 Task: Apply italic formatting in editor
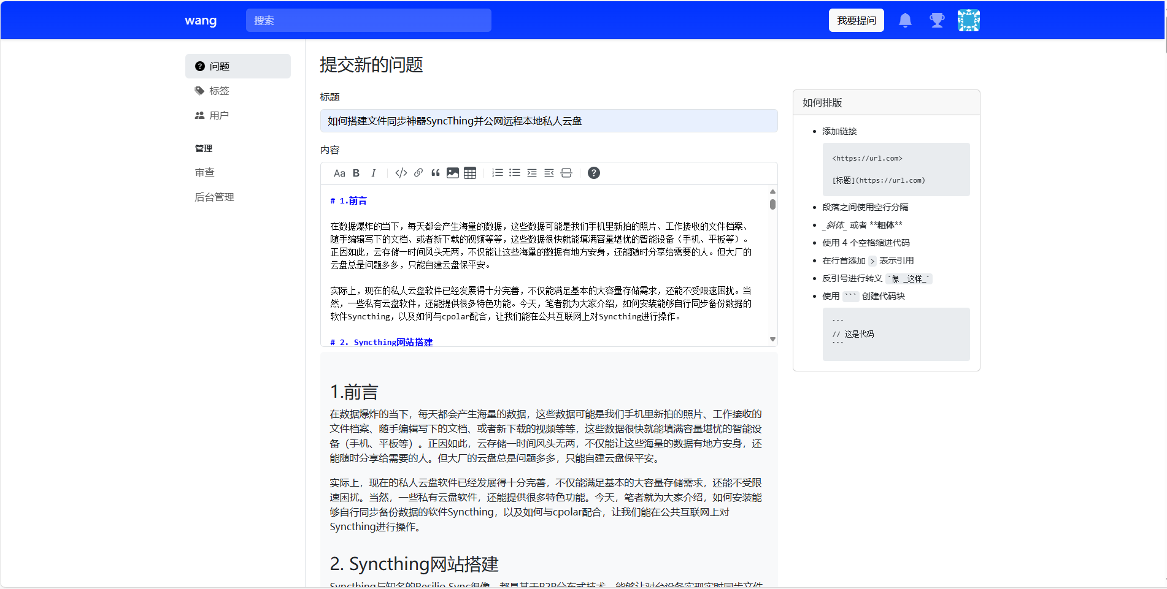click(x=373, y=173)
